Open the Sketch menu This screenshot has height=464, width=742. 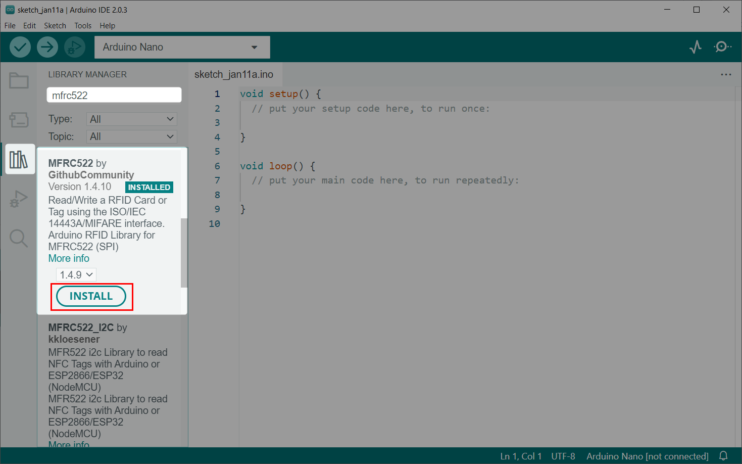tap(55, 25)
